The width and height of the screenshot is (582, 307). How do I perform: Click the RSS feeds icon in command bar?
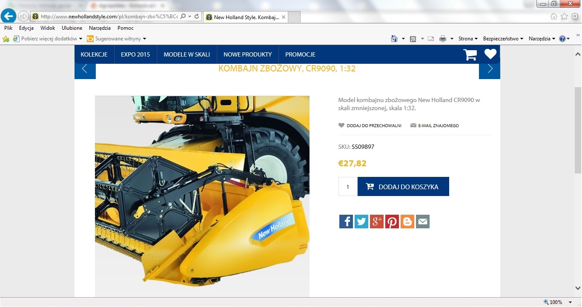[413, 39]
